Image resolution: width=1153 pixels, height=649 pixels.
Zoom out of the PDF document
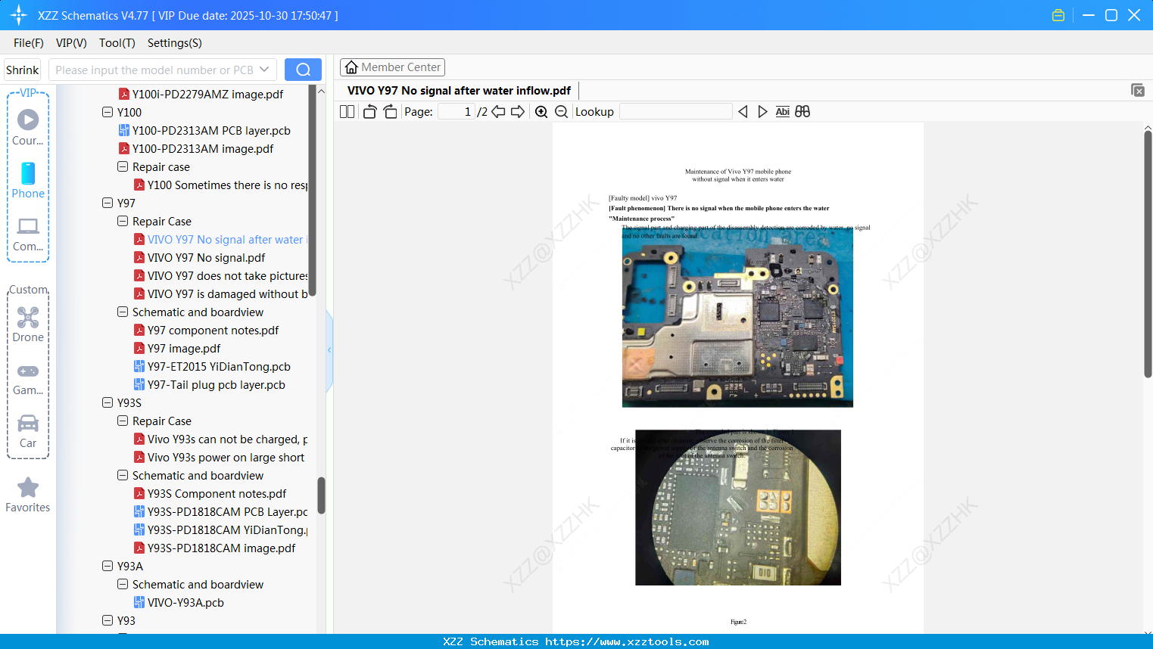tap(561, 112)
